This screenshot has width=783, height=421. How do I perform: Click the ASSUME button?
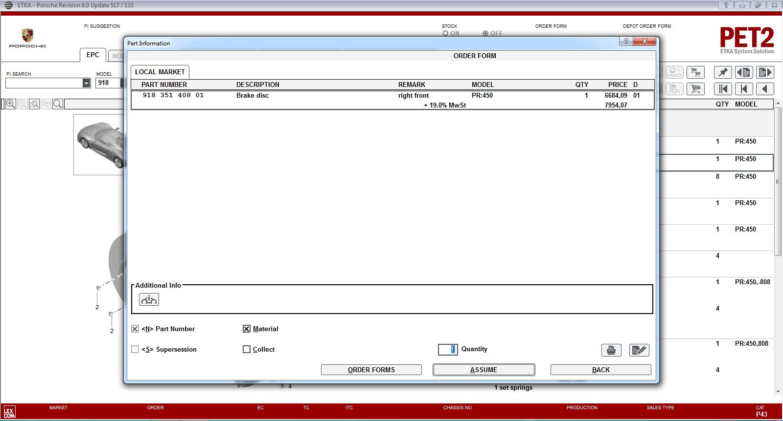tap(484, 370)
